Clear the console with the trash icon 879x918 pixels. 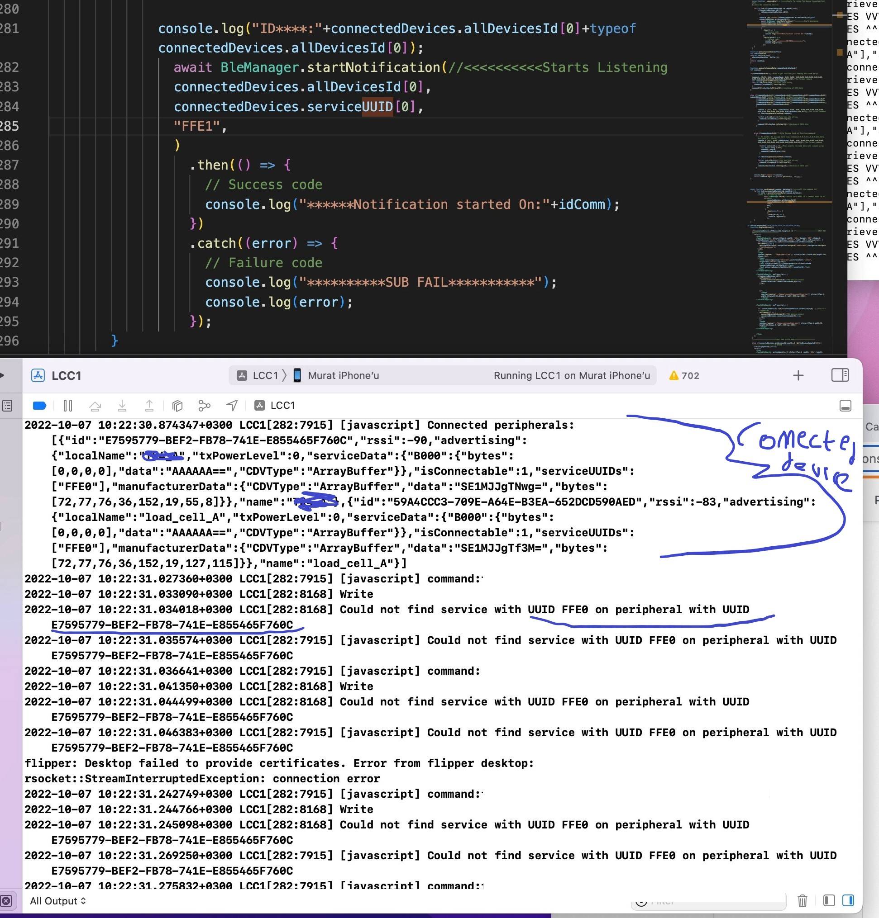[x=802, y=900]
